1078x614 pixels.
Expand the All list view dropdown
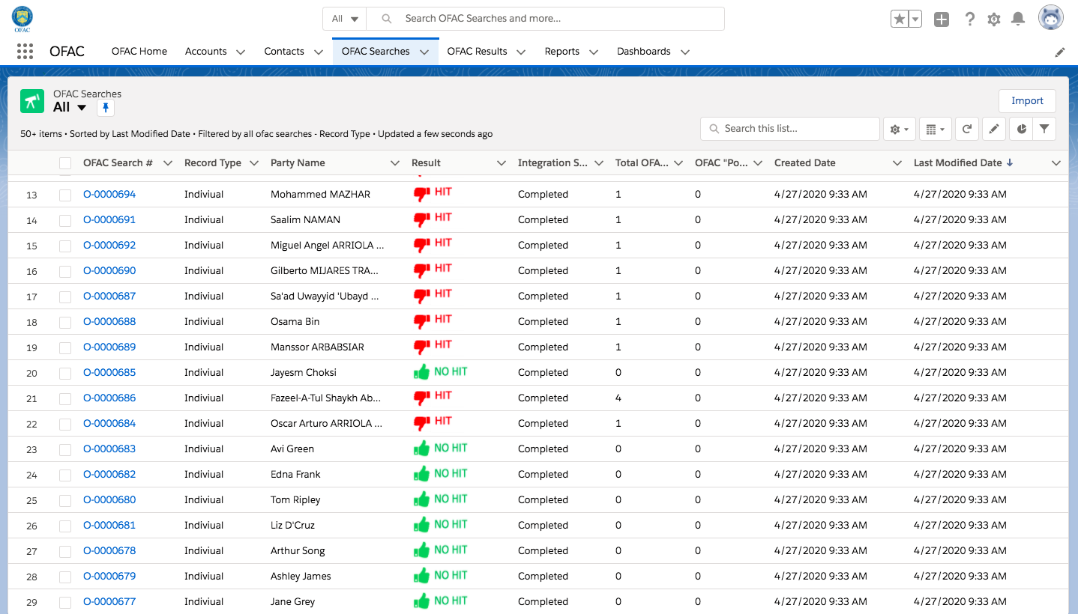click(x=82, y=108)
